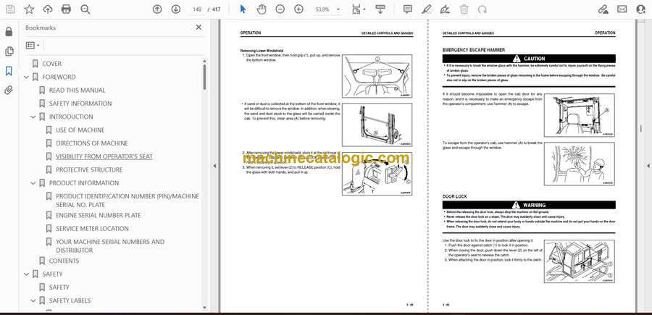Click the page number field showing 148
This screenshot has width=652, height=315.
point(197,9)
